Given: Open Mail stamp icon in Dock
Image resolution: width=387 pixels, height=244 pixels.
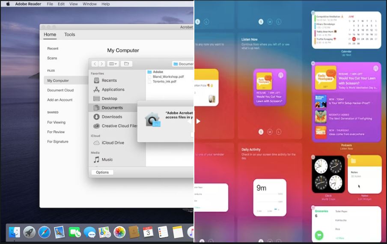Looking at the screenshot, I should 60,232.
